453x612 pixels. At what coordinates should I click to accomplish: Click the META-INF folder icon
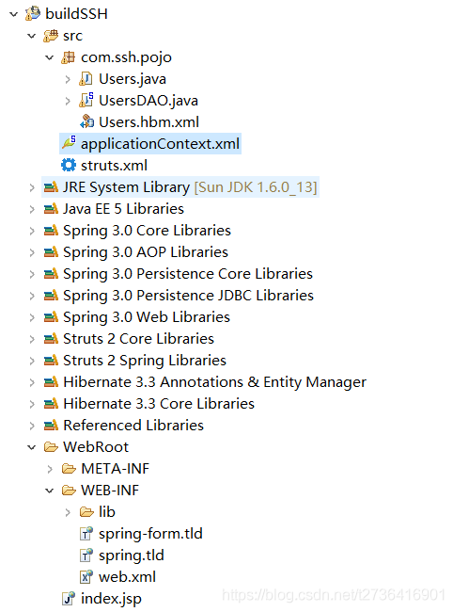(69, 469)
